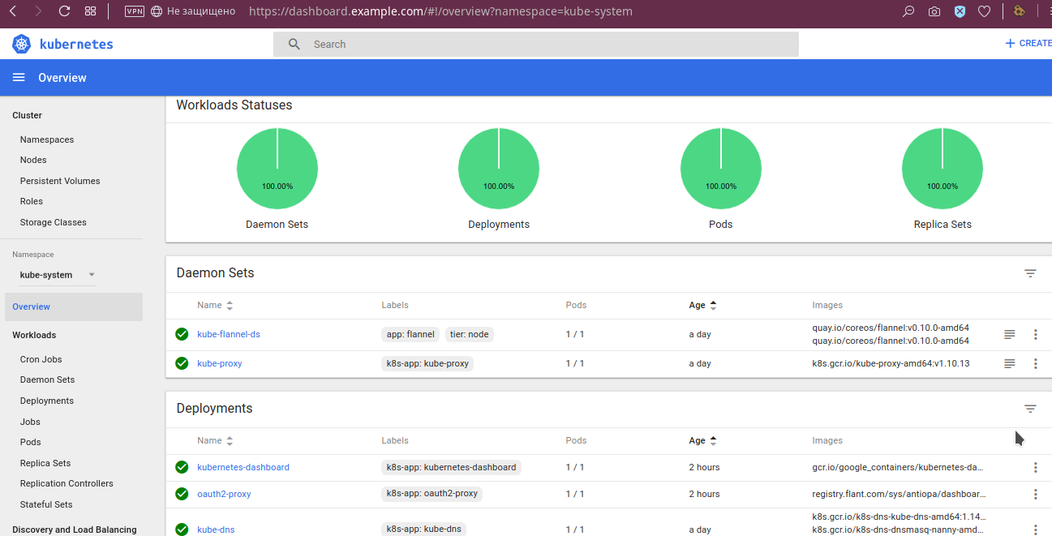
Task: Click the 'tier: node' label chip
Action: [x=470, y=334]
